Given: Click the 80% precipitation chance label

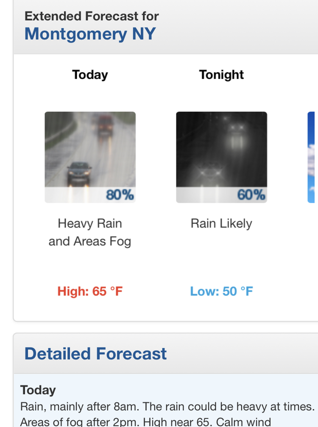Looking at the screenshot, I should click(x=120, y=195).
